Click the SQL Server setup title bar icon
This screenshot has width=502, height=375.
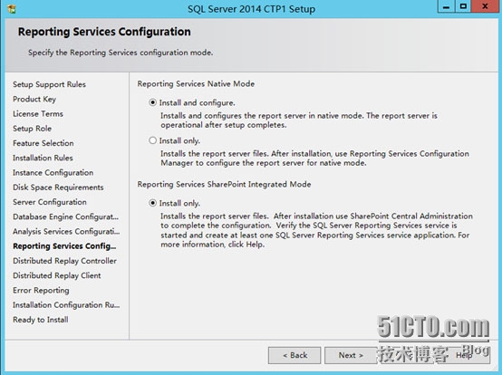coord(12,9)
